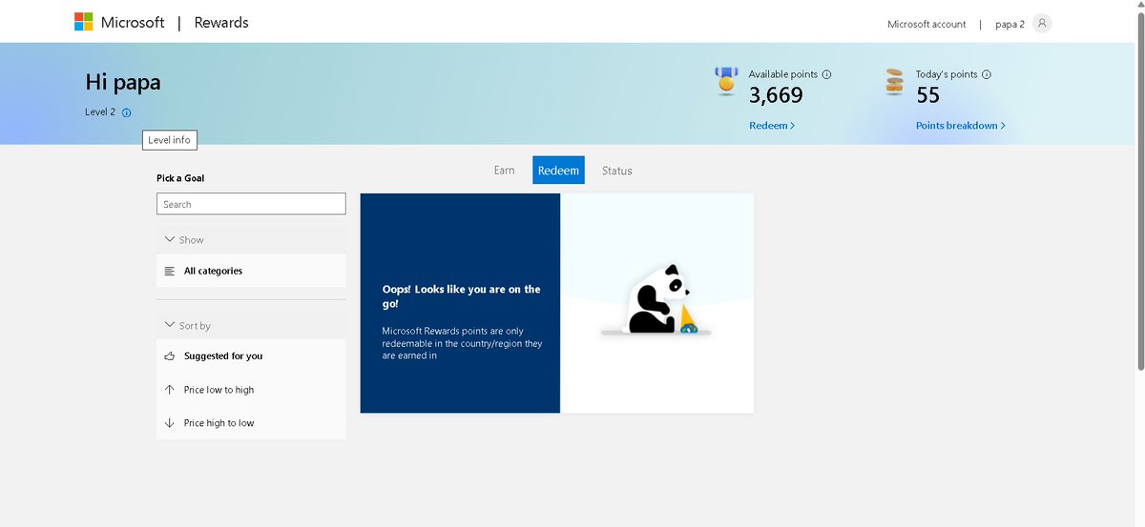Click the Available points info icon
The height and width of the screenshot is (527, 1145).
(x=826, y=74)
